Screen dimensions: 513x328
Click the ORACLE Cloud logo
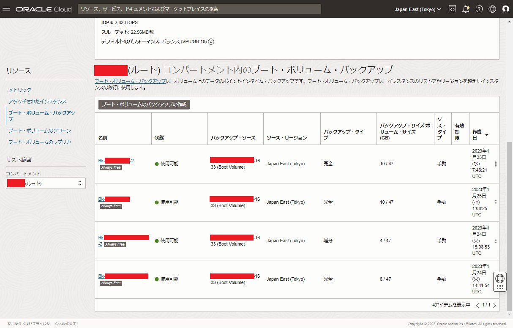44,8
